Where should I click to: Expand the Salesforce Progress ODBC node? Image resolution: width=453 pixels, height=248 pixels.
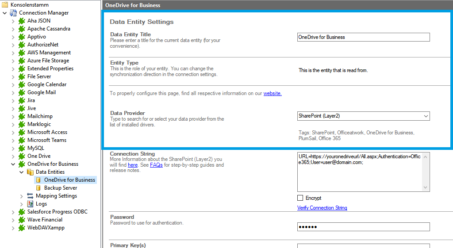click(x=13, y=212)
